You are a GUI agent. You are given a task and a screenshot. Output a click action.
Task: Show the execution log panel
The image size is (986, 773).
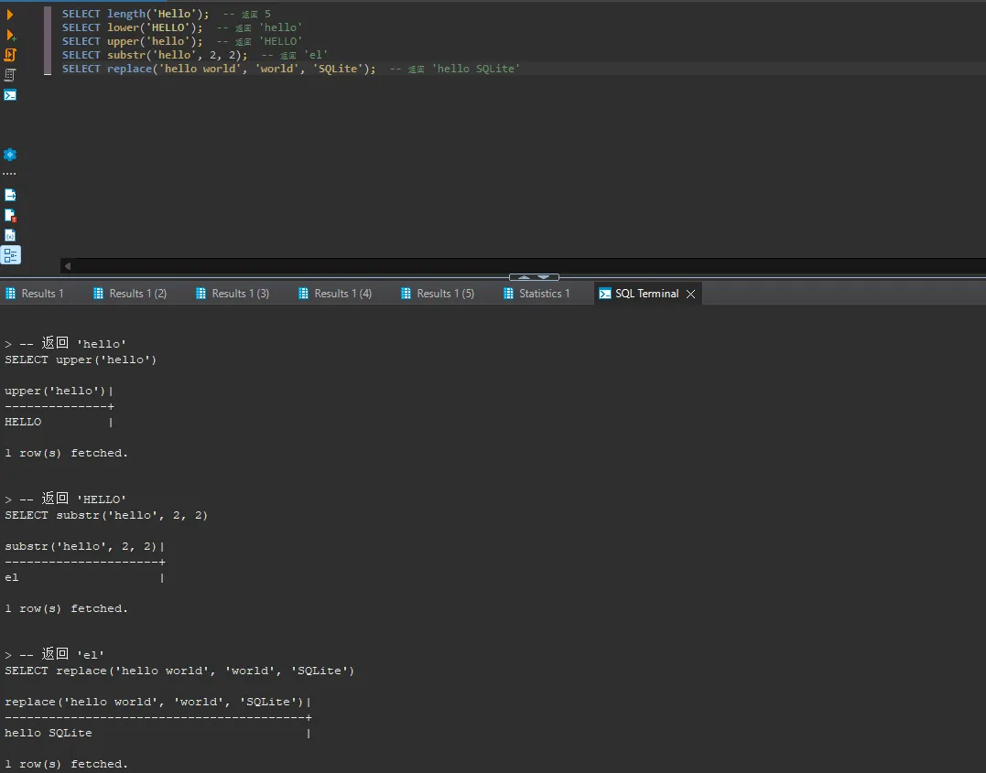(x=10, y=215)
